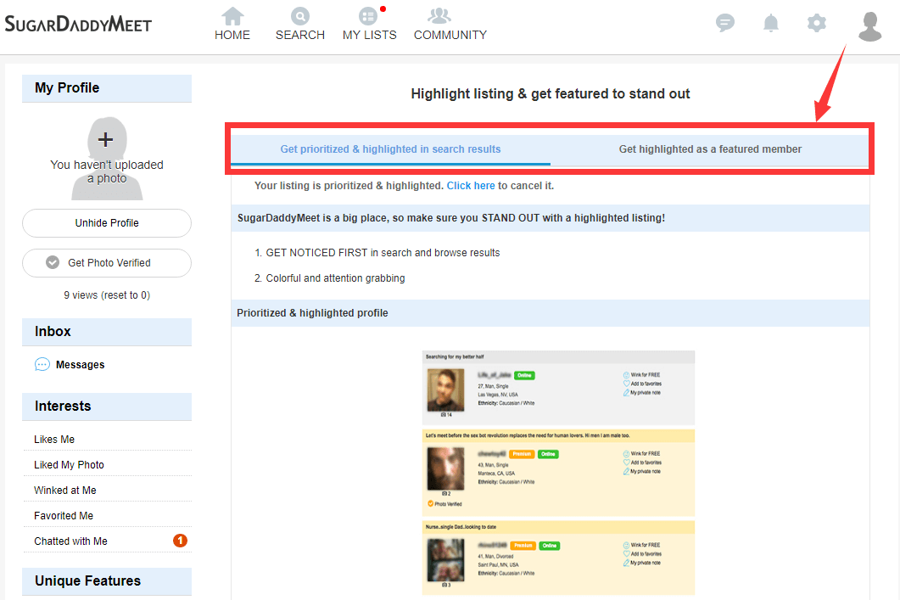Click the highlighted profile example image
900x600 pixels.
coord(558,473)
